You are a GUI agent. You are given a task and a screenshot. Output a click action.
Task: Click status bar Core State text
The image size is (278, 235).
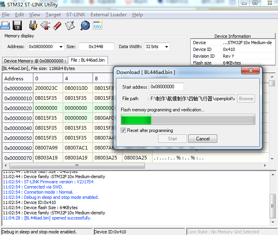pyautogui.click(x=223, y=232)
